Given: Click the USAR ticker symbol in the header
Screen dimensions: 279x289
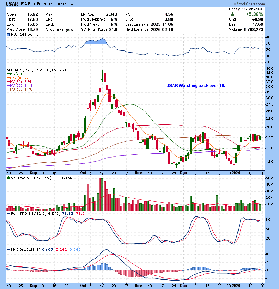Looking at the screenshot, I should [x=12, y=4].
